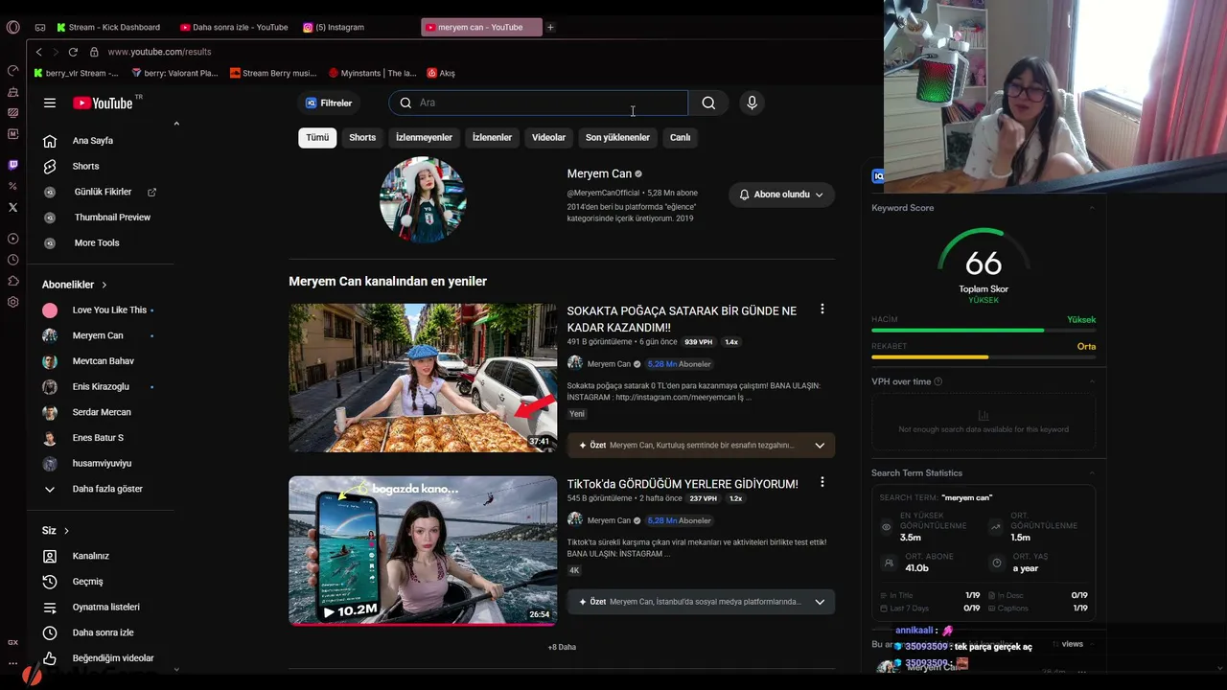This screenshot has width=1227, height=690.
Task: Open SOKAKTA POĞAÇA SATARAK video title
Action: point(682,319)
